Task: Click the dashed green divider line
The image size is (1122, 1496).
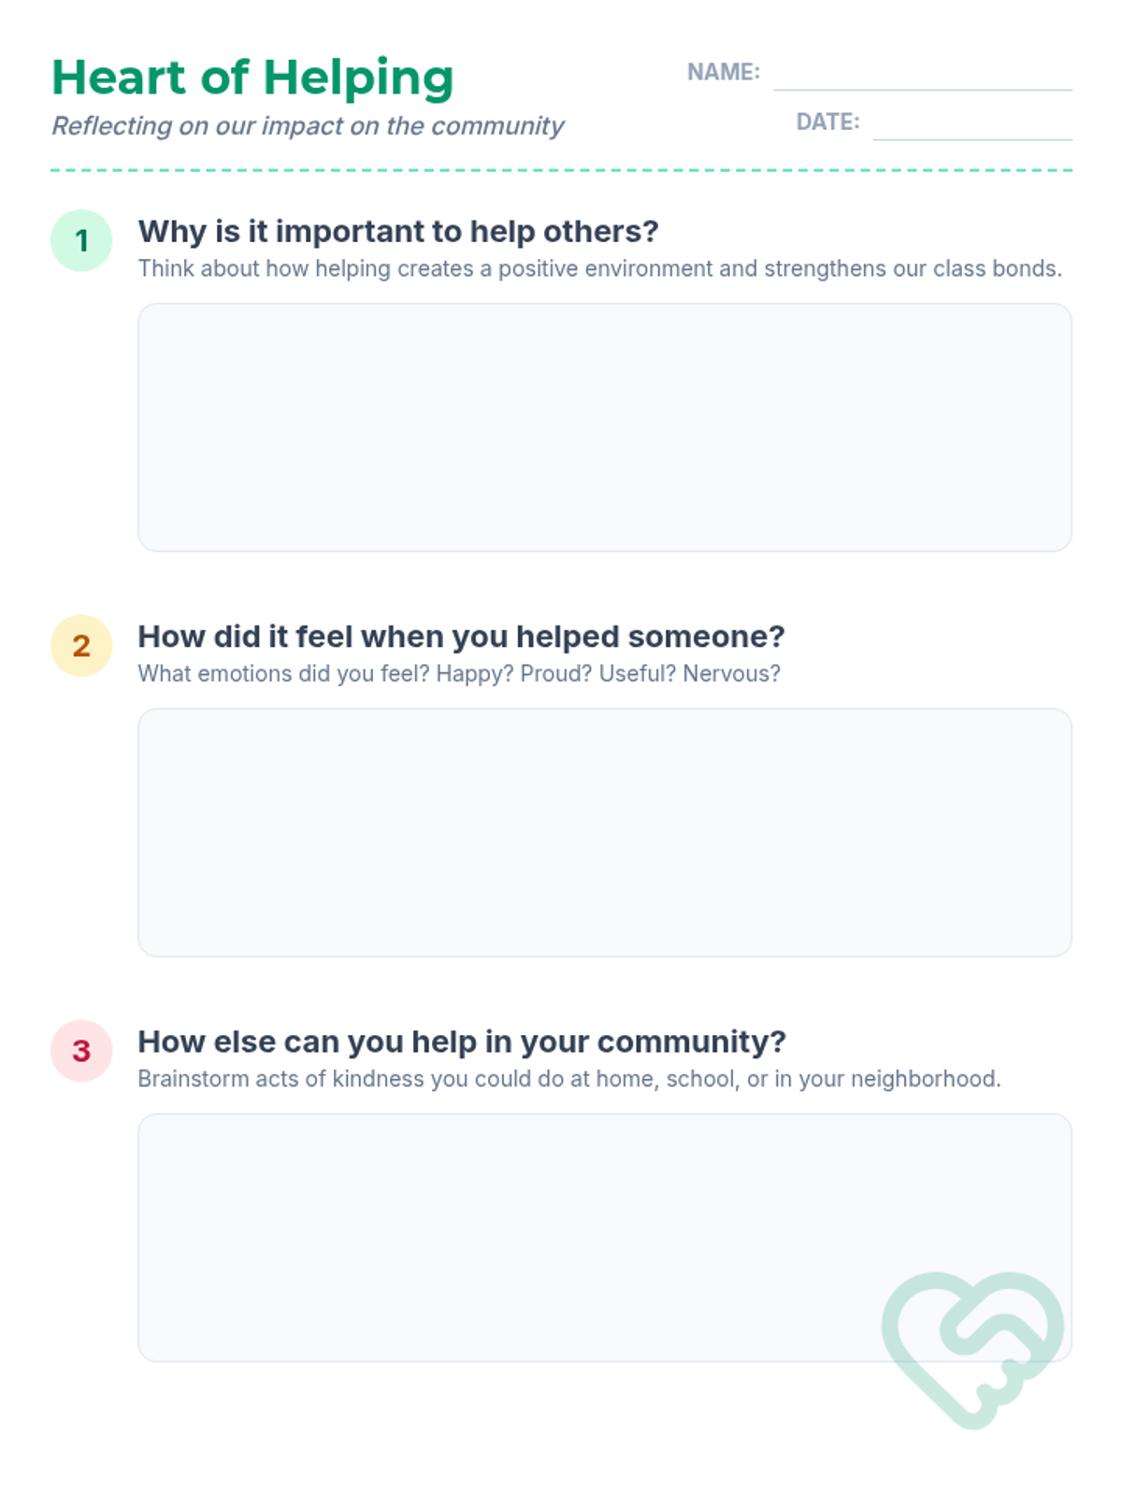Action: point(561,170)
